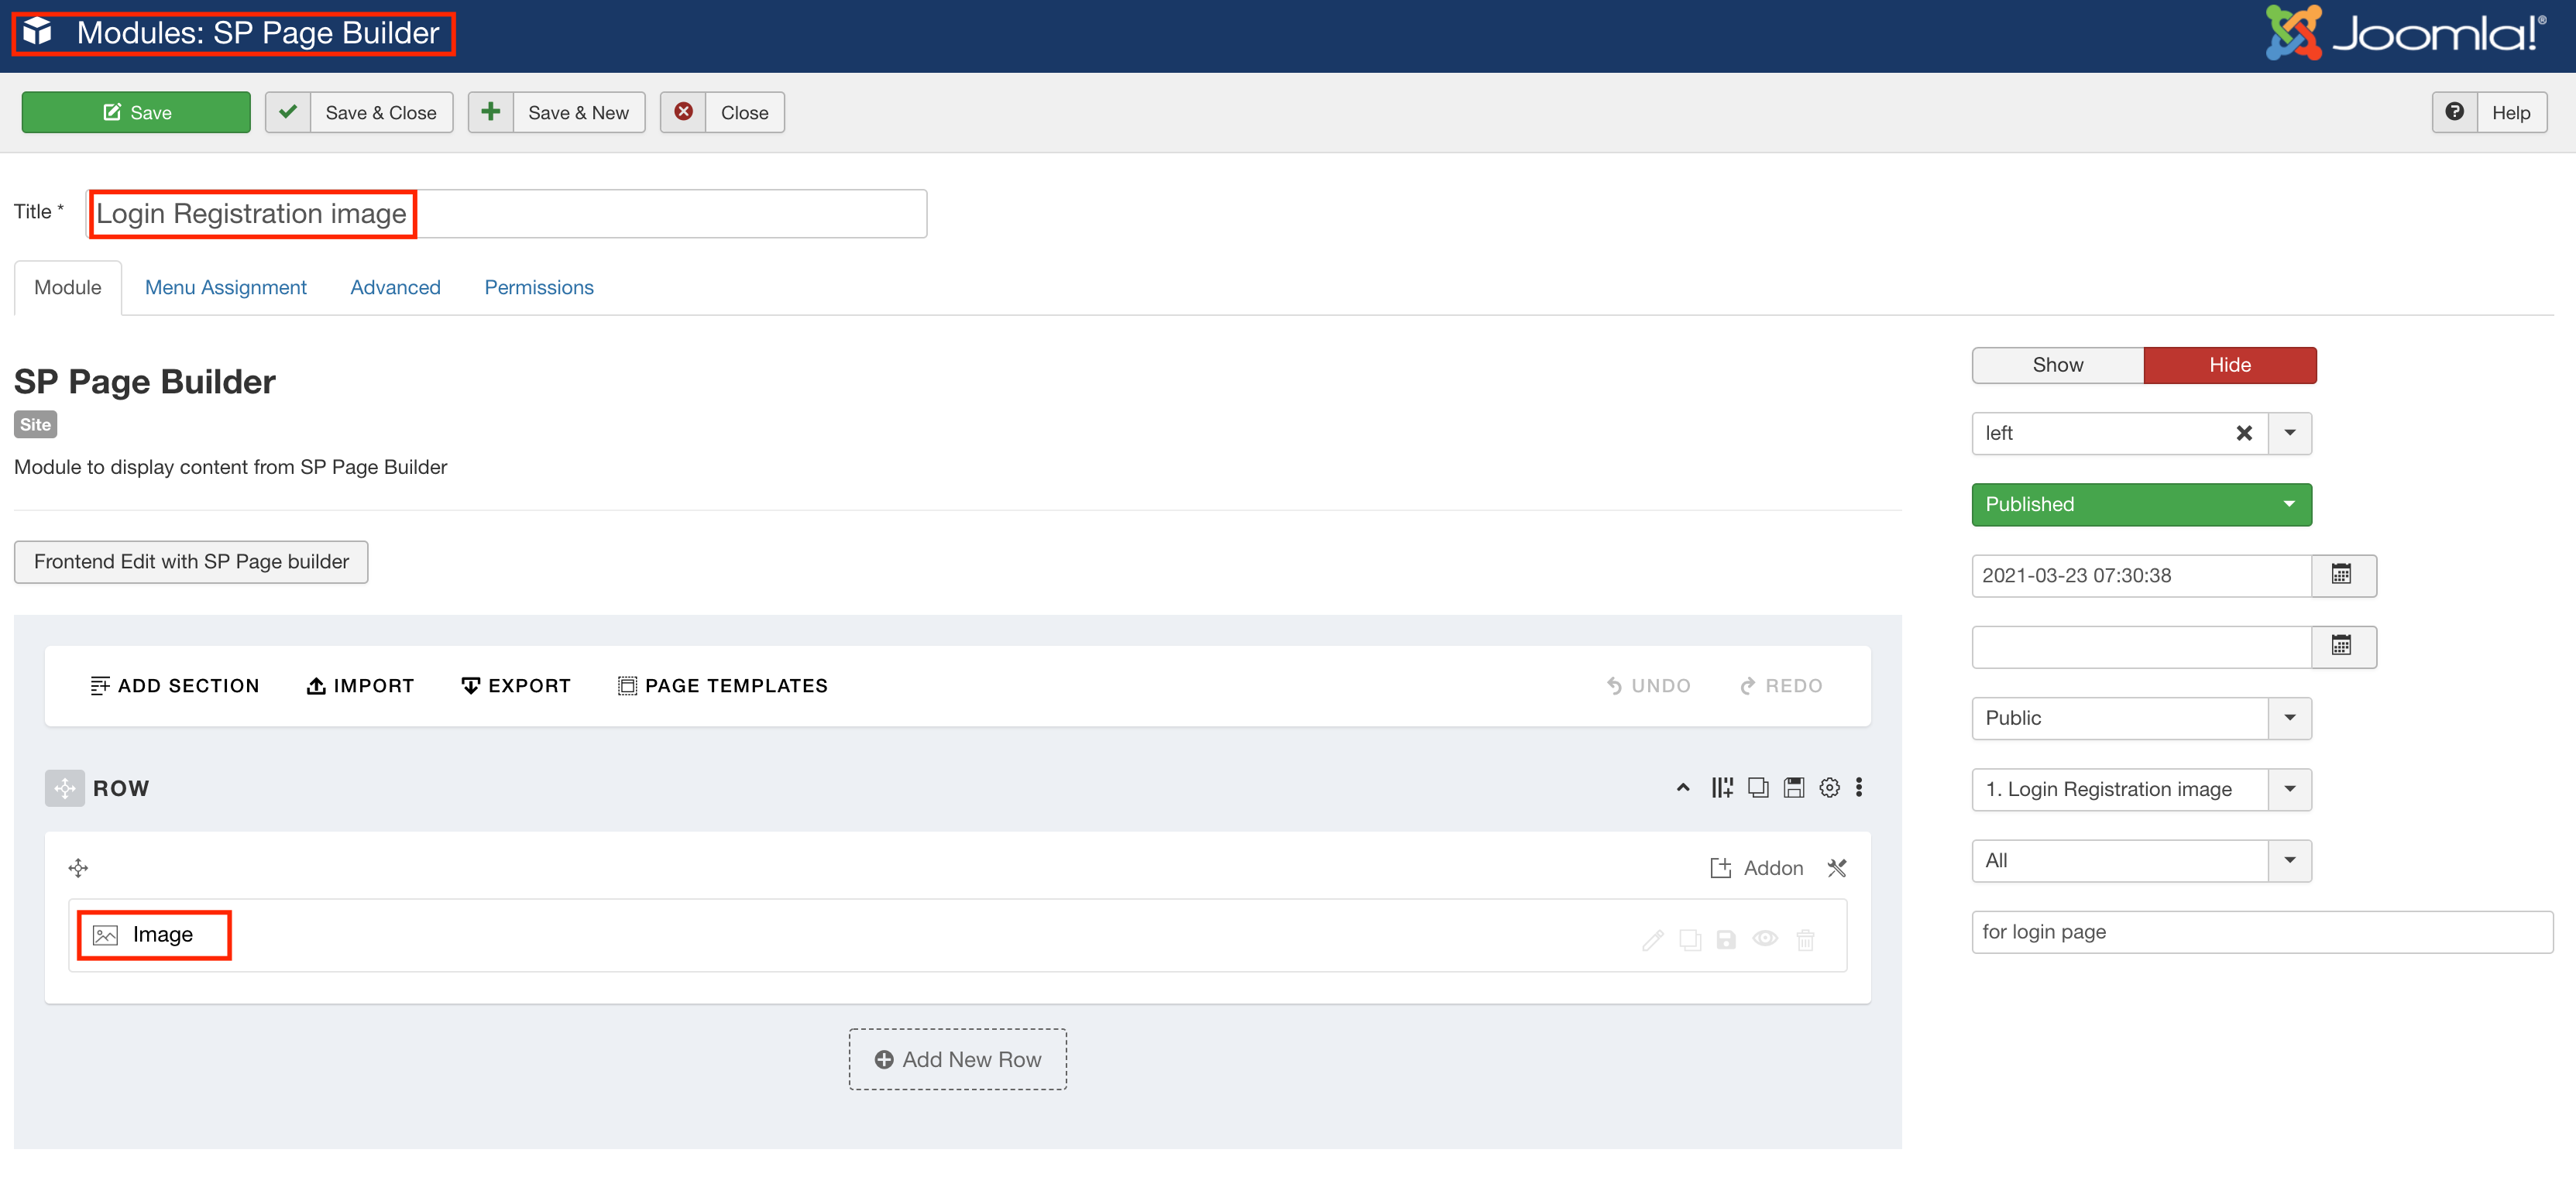
Task: Duplicate the row using the copy icon
Action: pos(1757,788)
